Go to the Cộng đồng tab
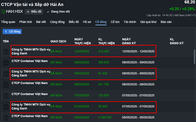The image size is (196, 122). pyautogui.click(x=57, y=22)
